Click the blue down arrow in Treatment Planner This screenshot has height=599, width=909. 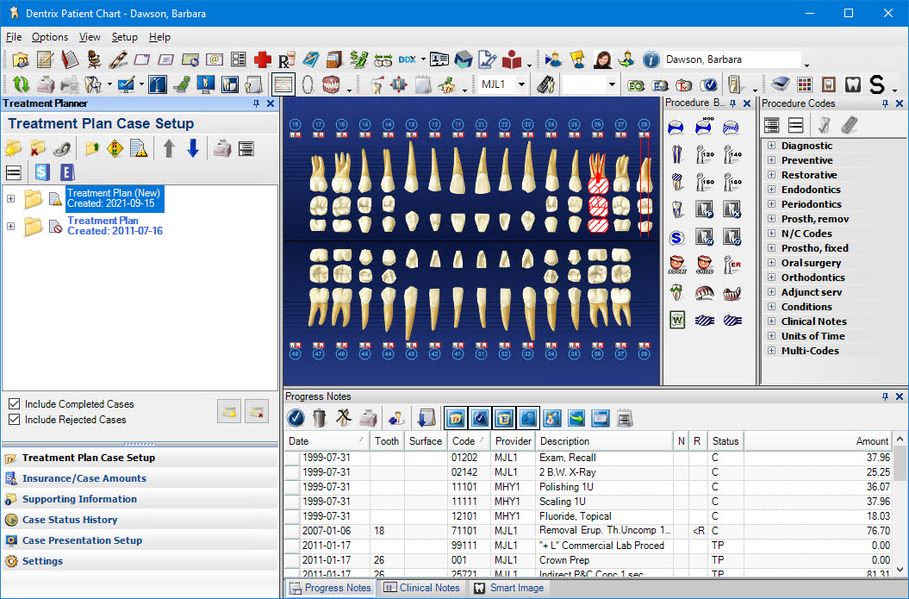click(x=192, y=148)
